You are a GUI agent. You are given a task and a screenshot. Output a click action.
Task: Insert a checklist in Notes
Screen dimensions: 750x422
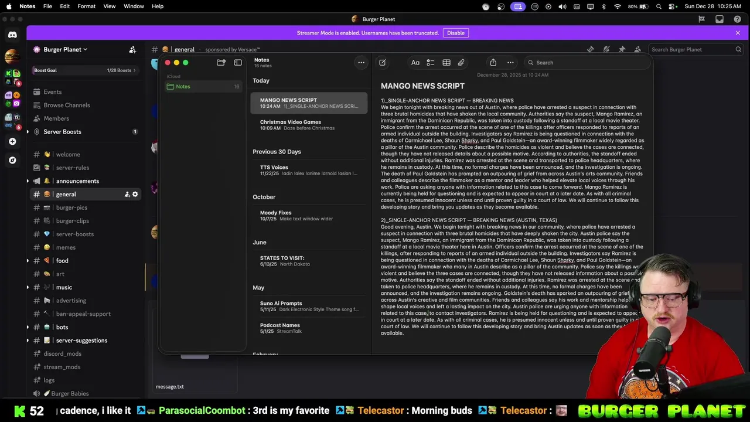(430, 63)
